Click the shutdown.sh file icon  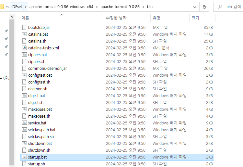(x=24, y=150)
